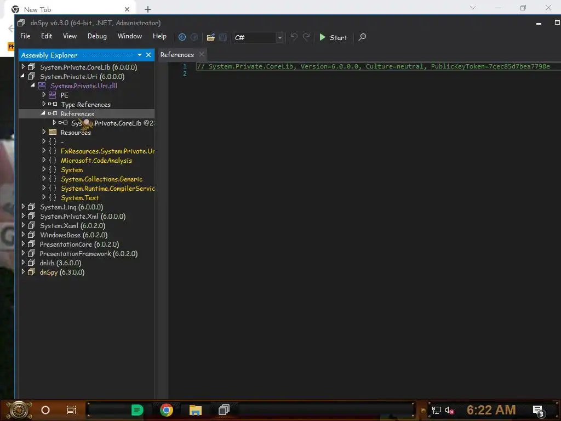Expand the System.Linq assembly
561x421 pixels.
point(23,206)
